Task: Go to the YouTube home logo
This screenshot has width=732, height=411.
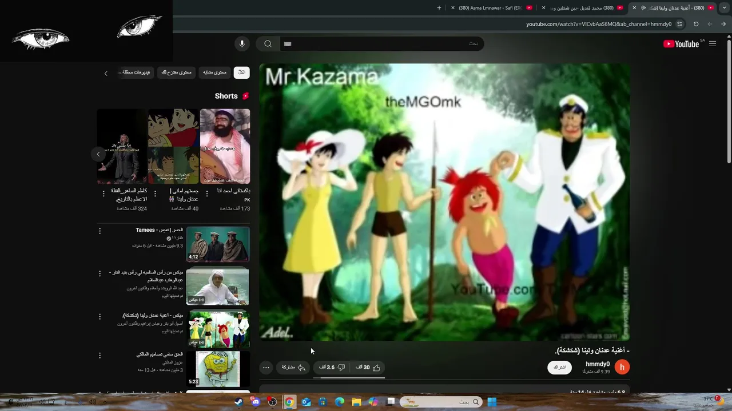Action: (x=681, y=44)
